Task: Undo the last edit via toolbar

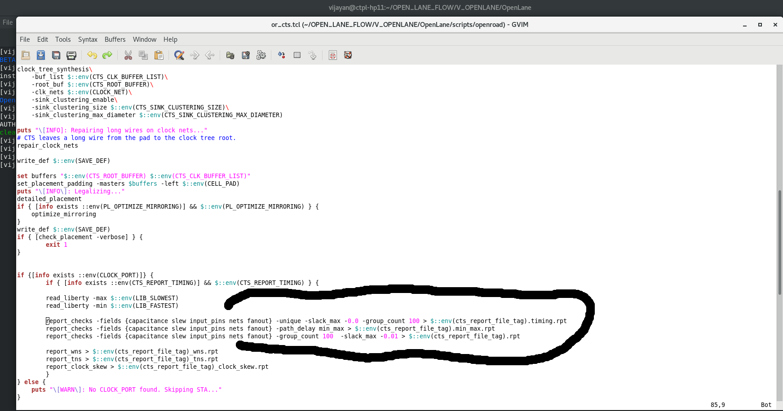Action: tap(93, 55)
